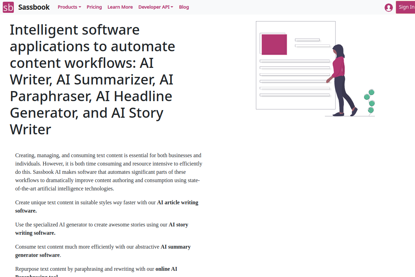Expand the Developer API dropdown
415x277 pixels.
(x=156, y=7)
